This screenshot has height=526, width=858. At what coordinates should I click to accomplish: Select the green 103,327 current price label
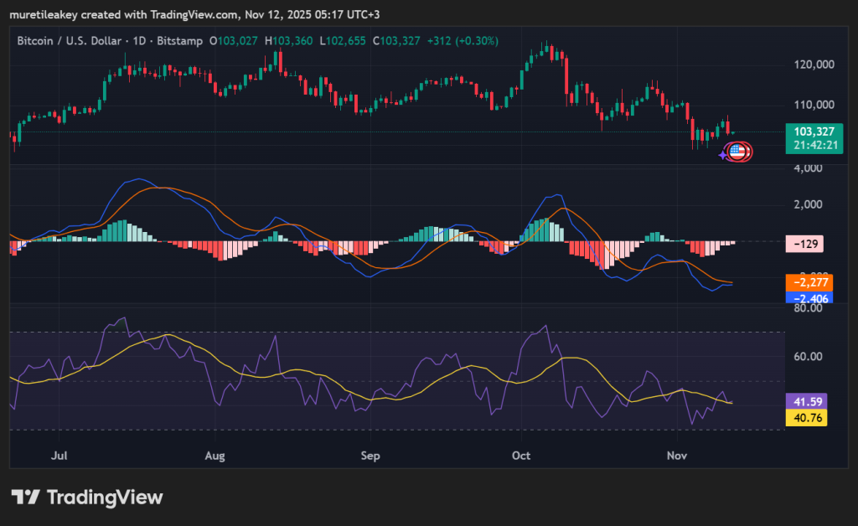814,131
